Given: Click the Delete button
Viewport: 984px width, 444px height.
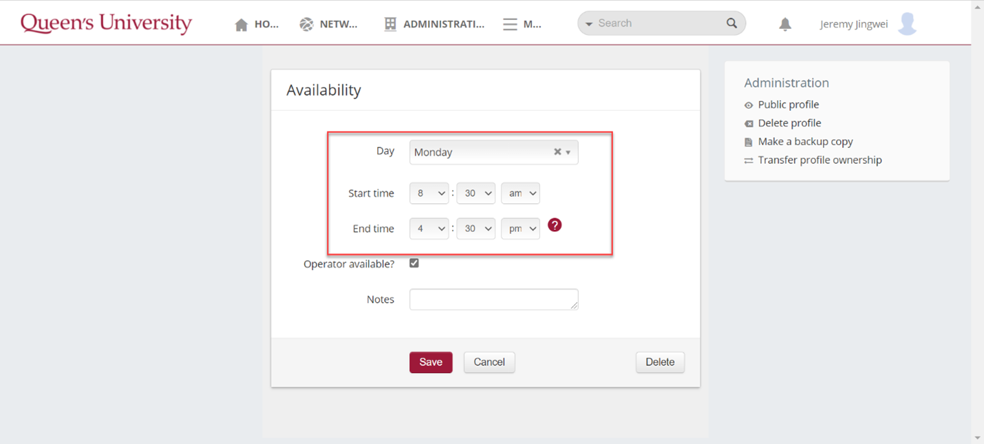Looking at the screenshot, I should tap(659, 362).
